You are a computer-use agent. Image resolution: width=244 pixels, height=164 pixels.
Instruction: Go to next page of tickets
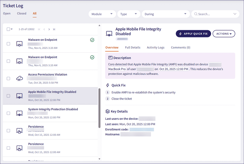pyautogui.click(x=49, y=29)
